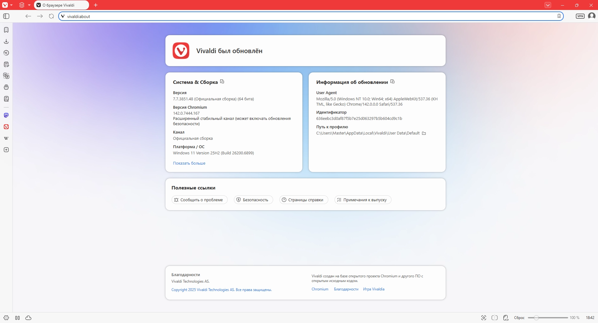Open the History panel
Image resolution: width=598 pixels, height=323 pixels.
pyautogui.click(x=6, y=53)
